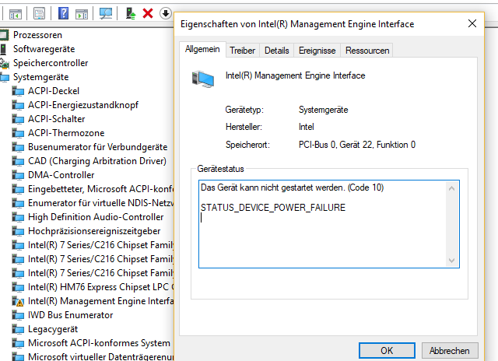Select the Systemgeräte category in tree
Viewport: 498px width, 361px height.
click(40, 77)
